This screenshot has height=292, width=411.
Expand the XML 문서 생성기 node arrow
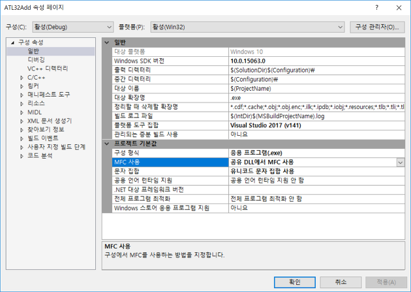coord(22,122)
